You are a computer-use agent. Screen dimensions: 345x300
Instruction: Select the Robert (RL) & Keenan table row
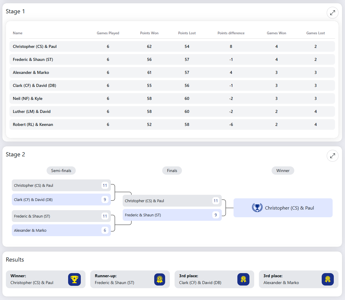click(x=172, y=124)
